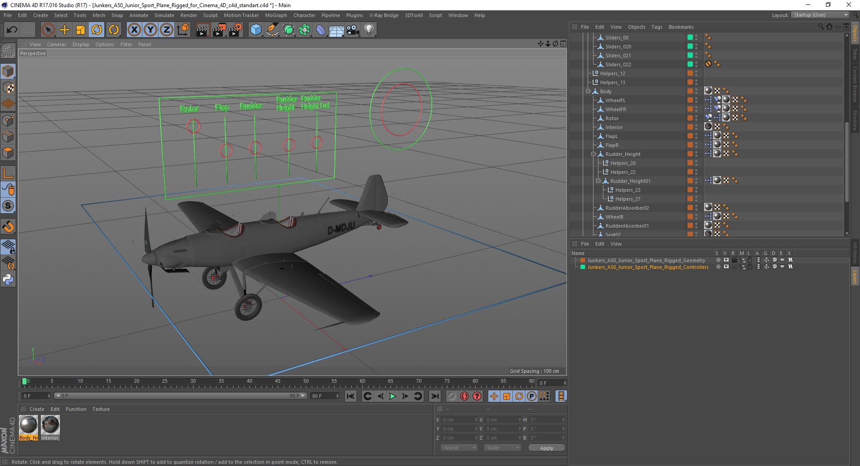The width and height of the screenshot is (860, 466).
Task: Open the World coordinate dropdown
Action: pos(459,448)
